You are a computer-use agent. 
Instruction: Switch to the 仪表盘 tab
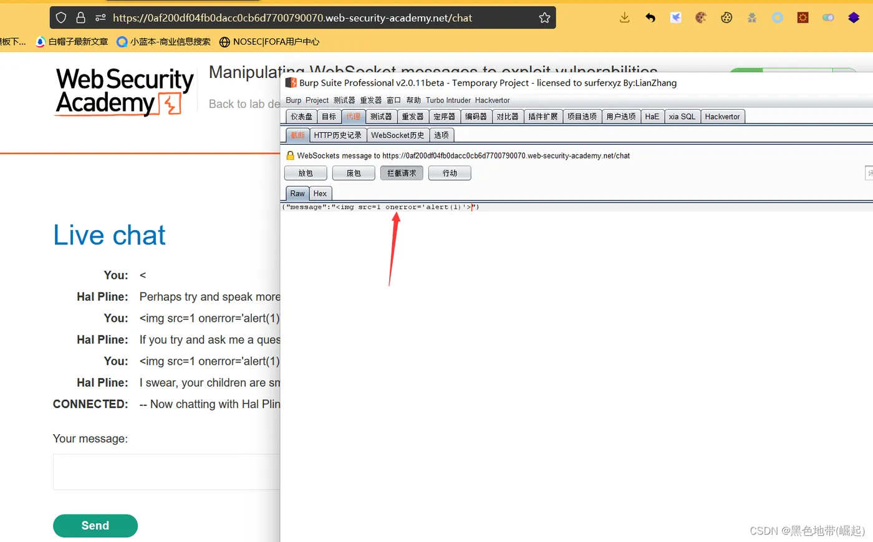(x=302, y=117)
